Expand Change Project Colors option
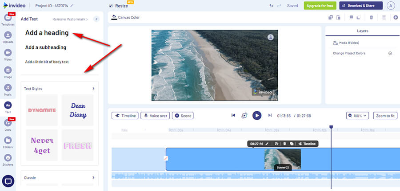The height and width of the screenshot is (191, 400). tap(390, 53)
